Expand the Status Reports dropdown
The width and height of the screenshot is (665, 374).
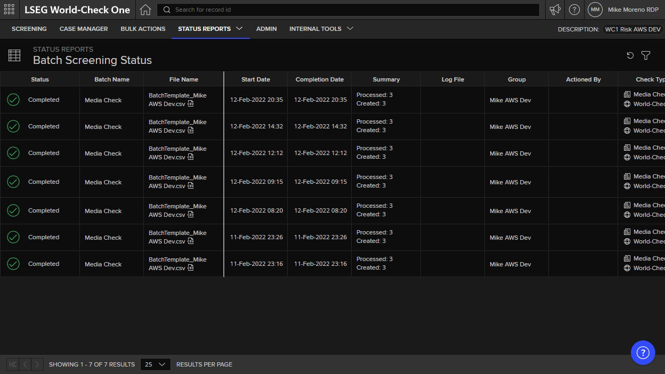(239, 29)
